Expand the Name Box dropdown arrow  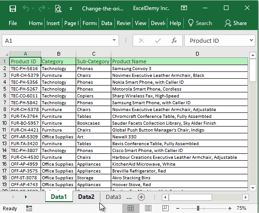(114, 40)
